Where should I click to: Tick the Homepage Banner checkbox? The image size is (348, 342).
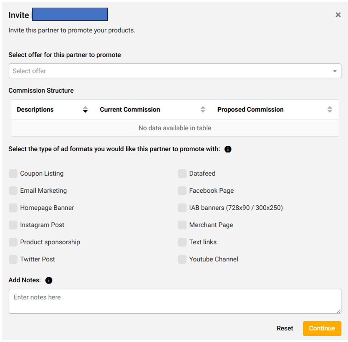(13, 208)
